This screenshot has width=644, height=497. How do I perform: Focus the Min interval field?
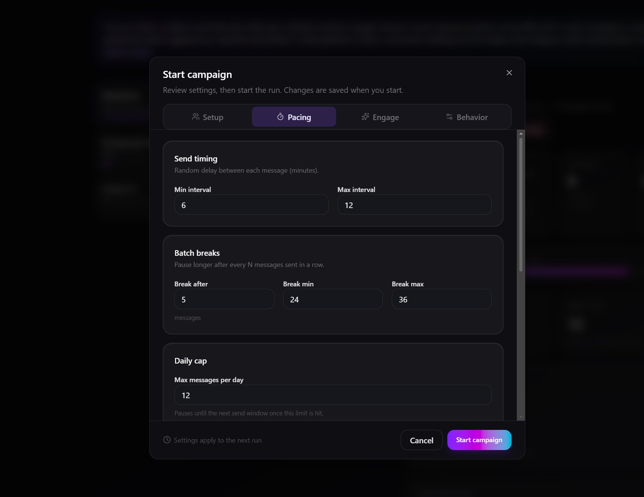251,205
